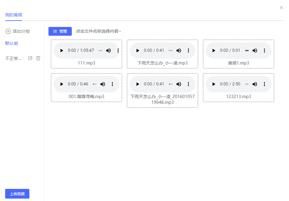Click the seek slider of 123213.mp3 player
This screenshot has width=289, height=201.
(247, 84)
